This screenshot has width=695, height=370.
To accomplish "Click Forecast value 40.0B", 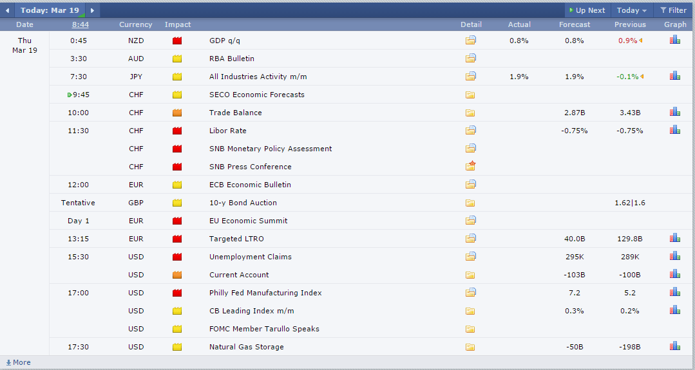I will (575, 239).
